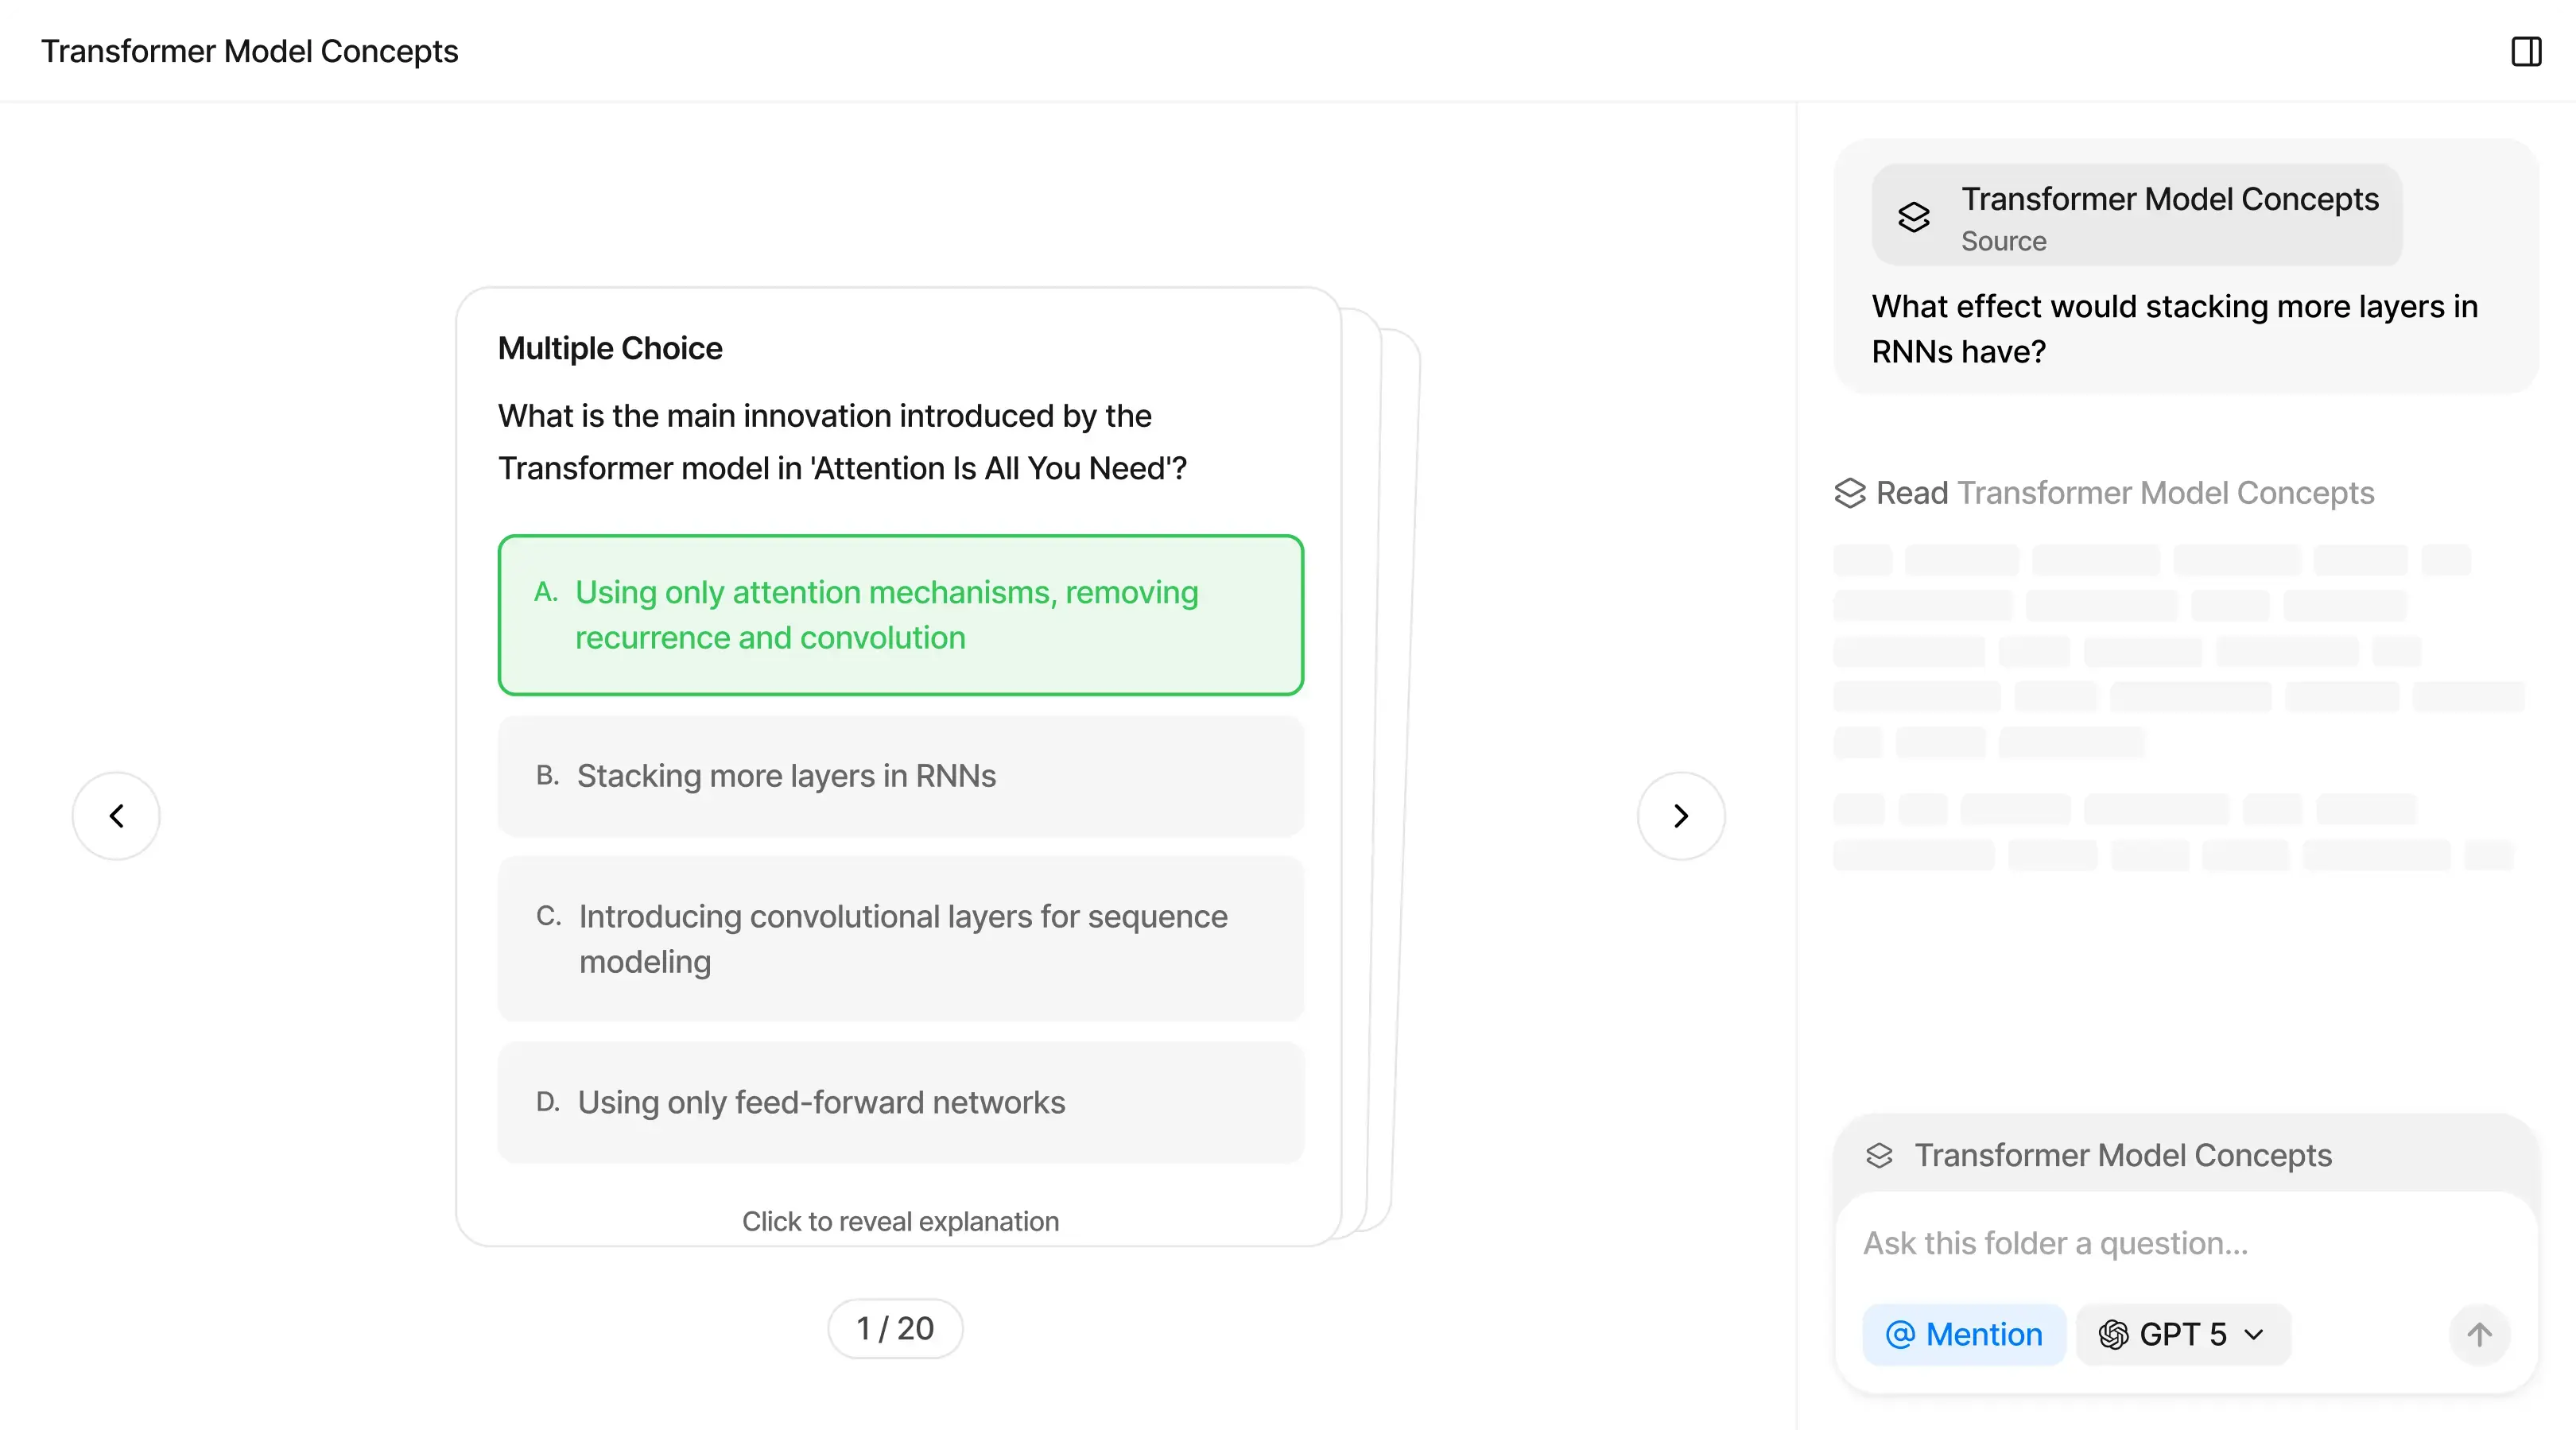This screenshot has width=2576, height=1430.
Task: Click the @ icon inside the Mention button
Action: pos(1900,1334)
